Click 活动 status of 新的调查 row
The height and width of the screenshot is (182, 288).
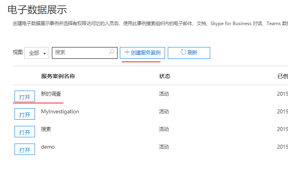(164, 94)
